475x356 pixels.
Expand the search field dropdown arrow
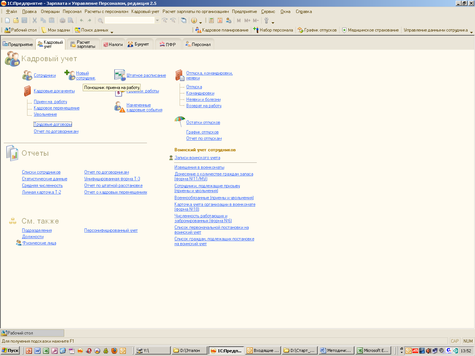(157, 20)
